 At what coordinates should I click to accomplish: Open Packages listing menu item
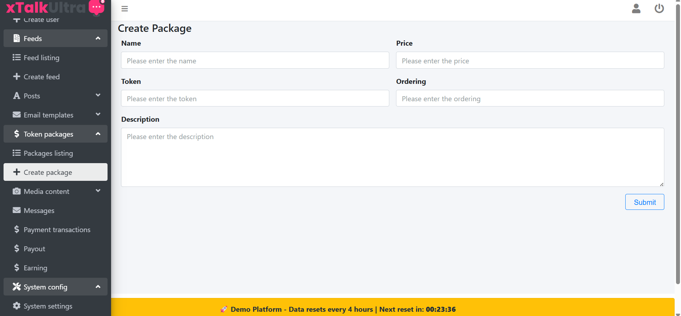tap(48, 153)
